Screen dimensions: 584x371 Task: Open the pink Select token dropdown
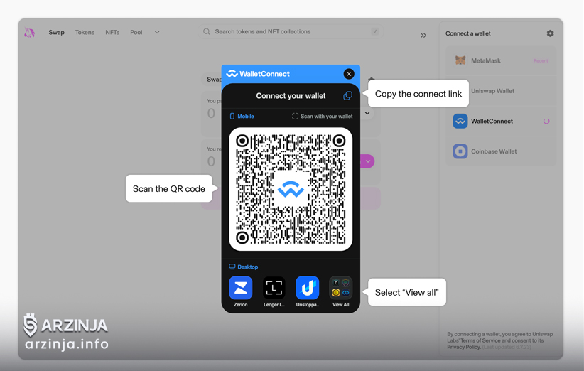pyautogui.click(x=367, y=161)
